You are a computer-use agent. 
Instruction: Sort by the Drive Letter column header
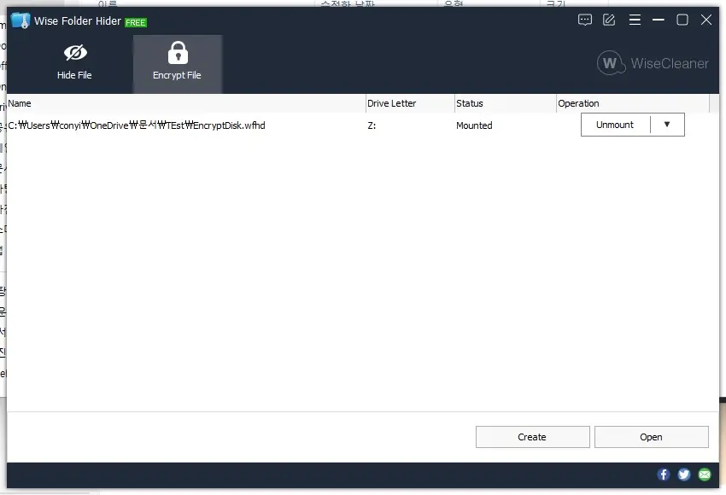410,103
